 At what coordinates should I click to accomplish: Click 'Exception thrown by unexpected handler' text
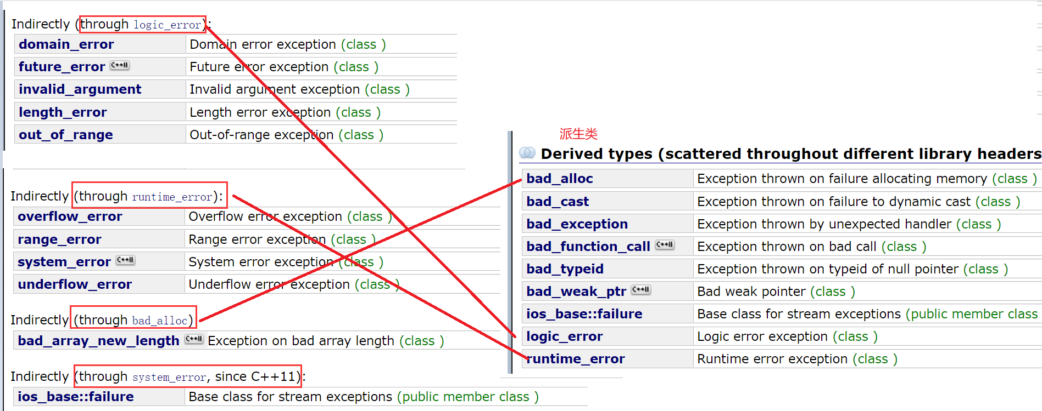pos(824,224)
